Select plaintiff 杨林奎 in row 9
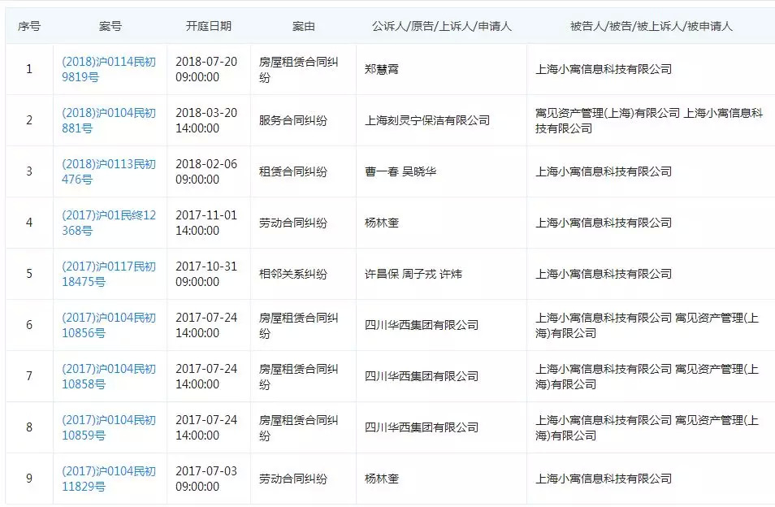775x507 pixels. 382,479
